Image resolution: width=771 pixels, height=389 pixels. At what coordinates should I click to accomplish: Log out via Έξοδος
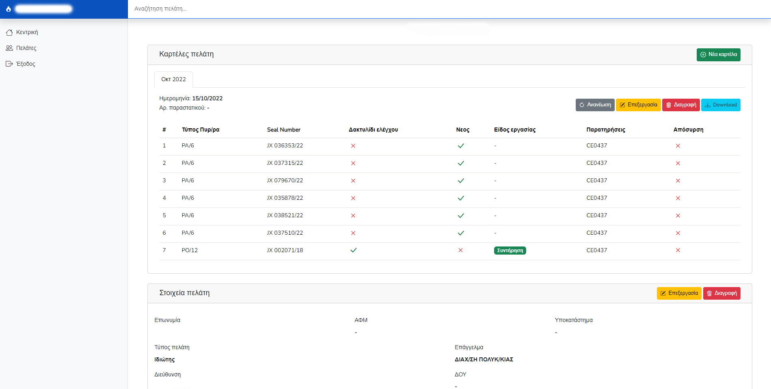click(x=25, y=64)
